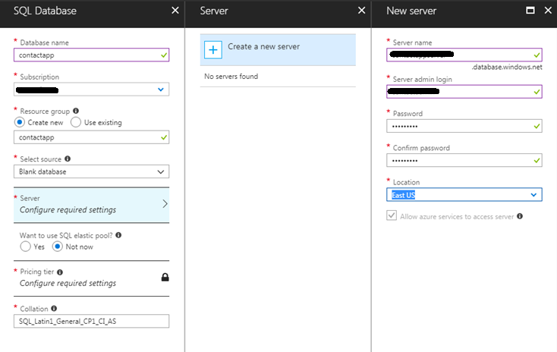Image resolution: width=557 pixels, height=352 pixels.
Task: Select the Create new radio button
Action: [20, 122]
